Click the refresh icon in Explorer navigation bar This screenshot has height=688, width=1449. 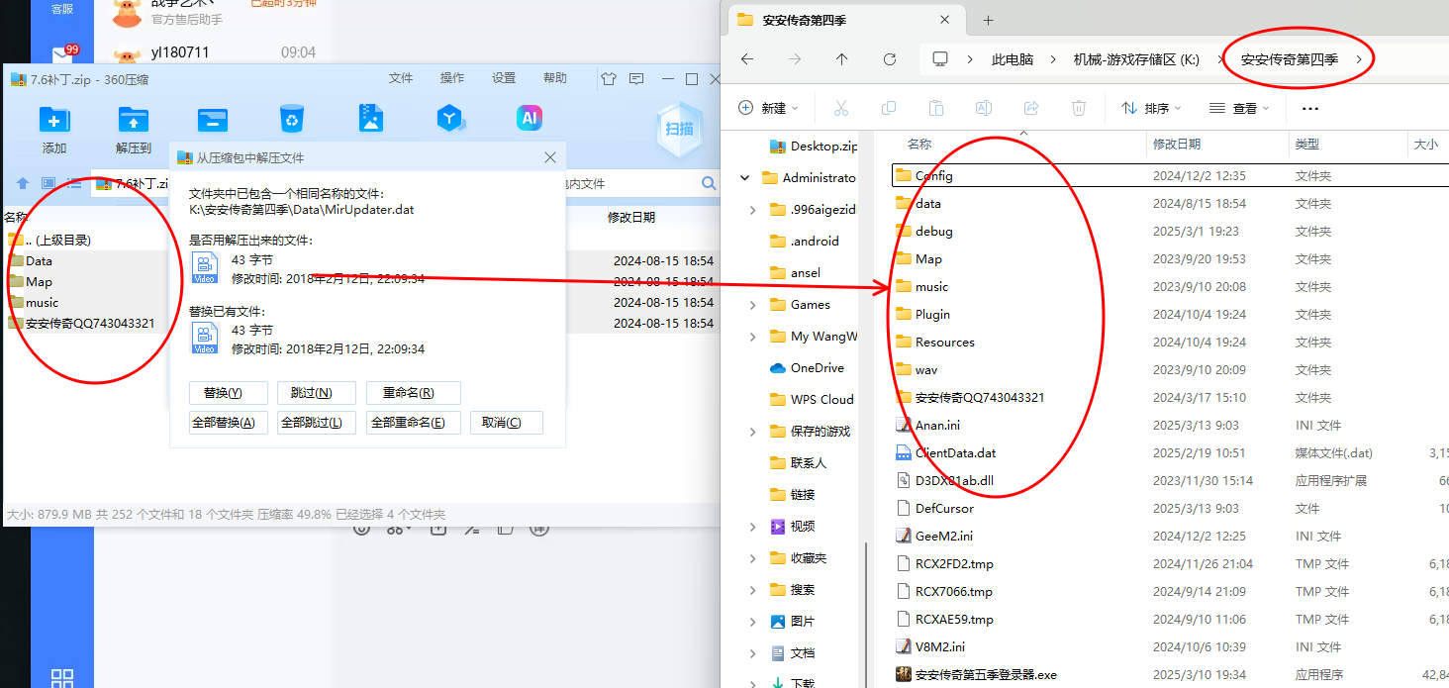pyautogui.click(x=890, y=59)
